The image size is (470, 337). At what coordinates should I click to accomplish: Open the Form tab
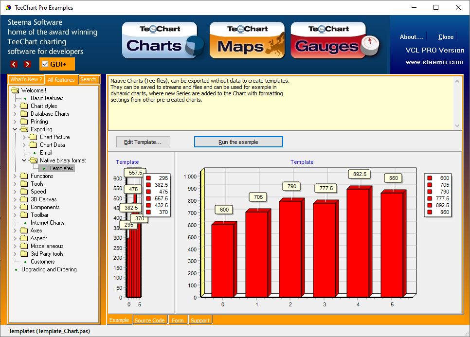178,320
